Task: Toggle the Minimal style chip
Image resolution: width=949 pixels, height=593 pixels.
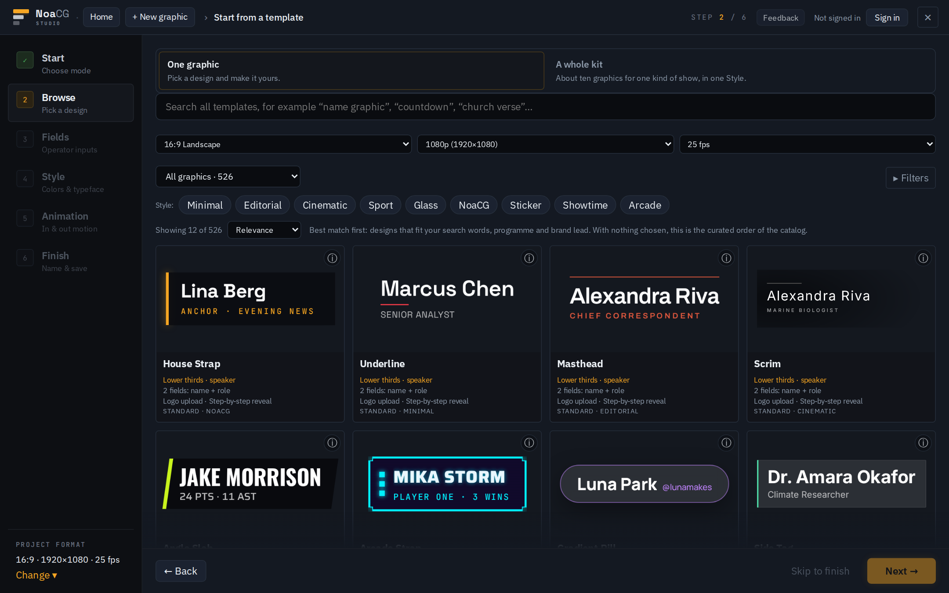Action: pos(205,205)
